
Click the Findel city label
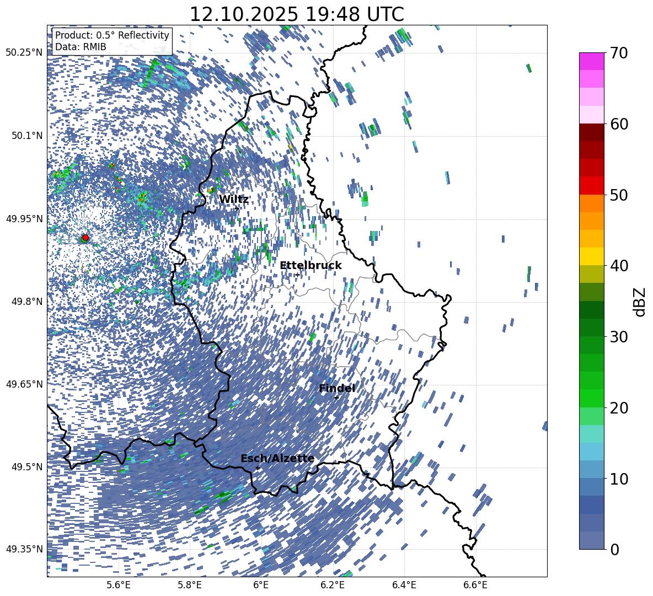click(x=337, y=388)
